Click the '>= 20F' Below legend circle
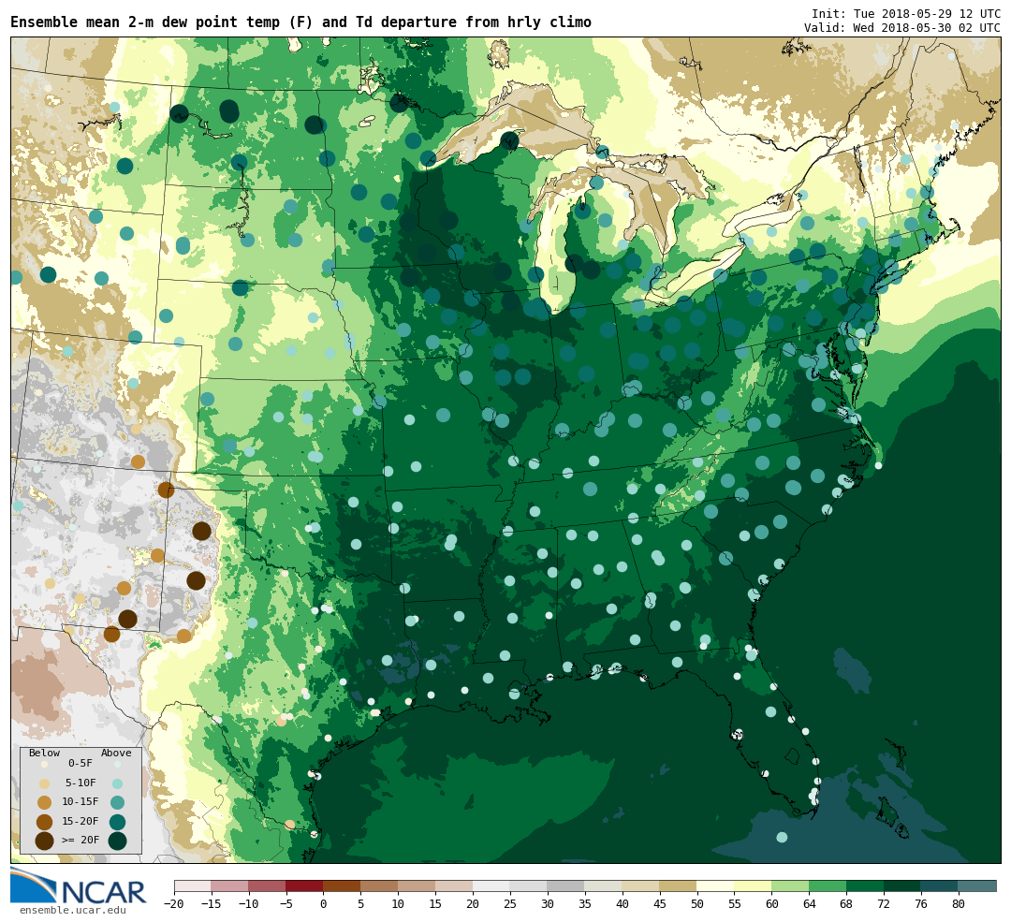The height and width of the screenshot is (922, 1011). pyautogui.click(x=44, y=841)
